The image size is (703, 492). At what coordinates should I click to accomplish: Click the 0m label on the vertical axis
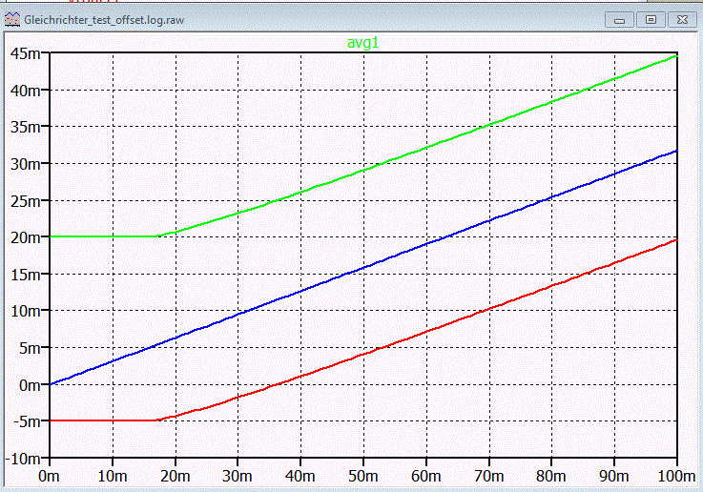tap(30, 384)
